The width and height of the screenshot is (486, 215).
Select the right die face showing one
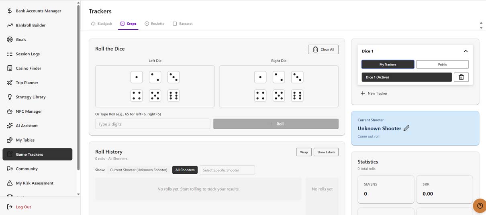click(260, 77)
